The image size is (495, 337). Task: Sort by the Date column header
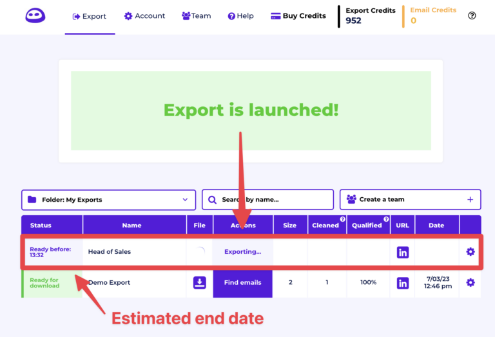point(436,226)
